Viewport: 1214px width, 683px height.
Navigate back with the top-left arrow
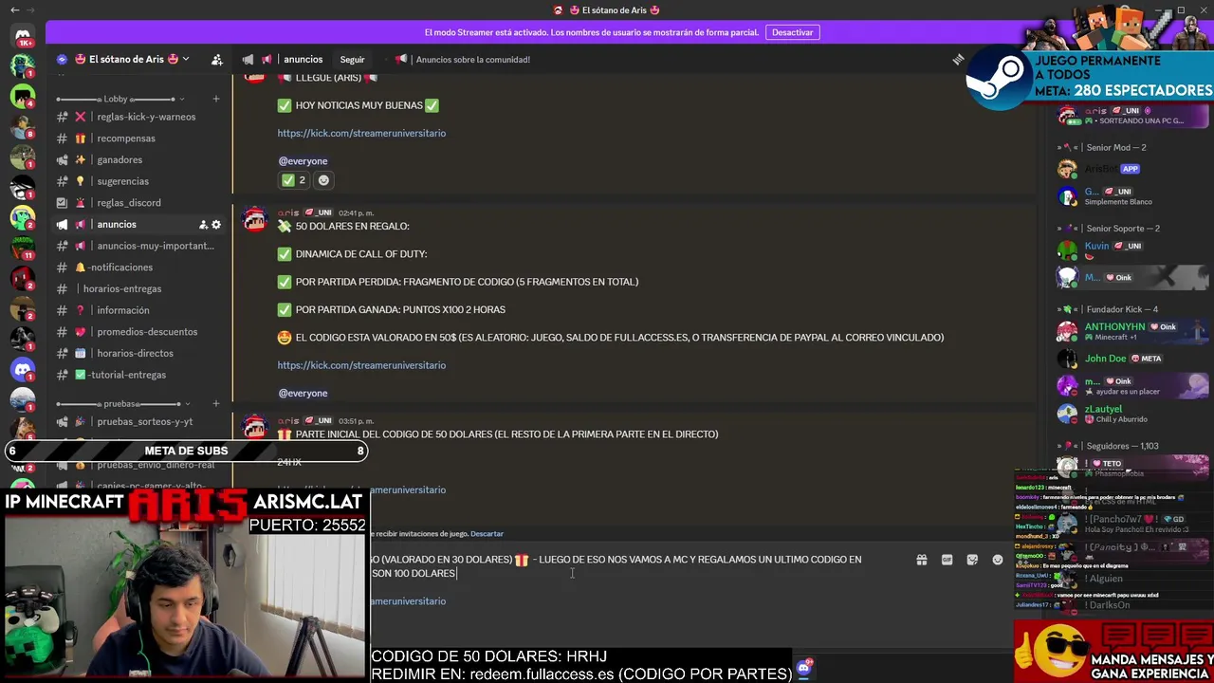14,9
